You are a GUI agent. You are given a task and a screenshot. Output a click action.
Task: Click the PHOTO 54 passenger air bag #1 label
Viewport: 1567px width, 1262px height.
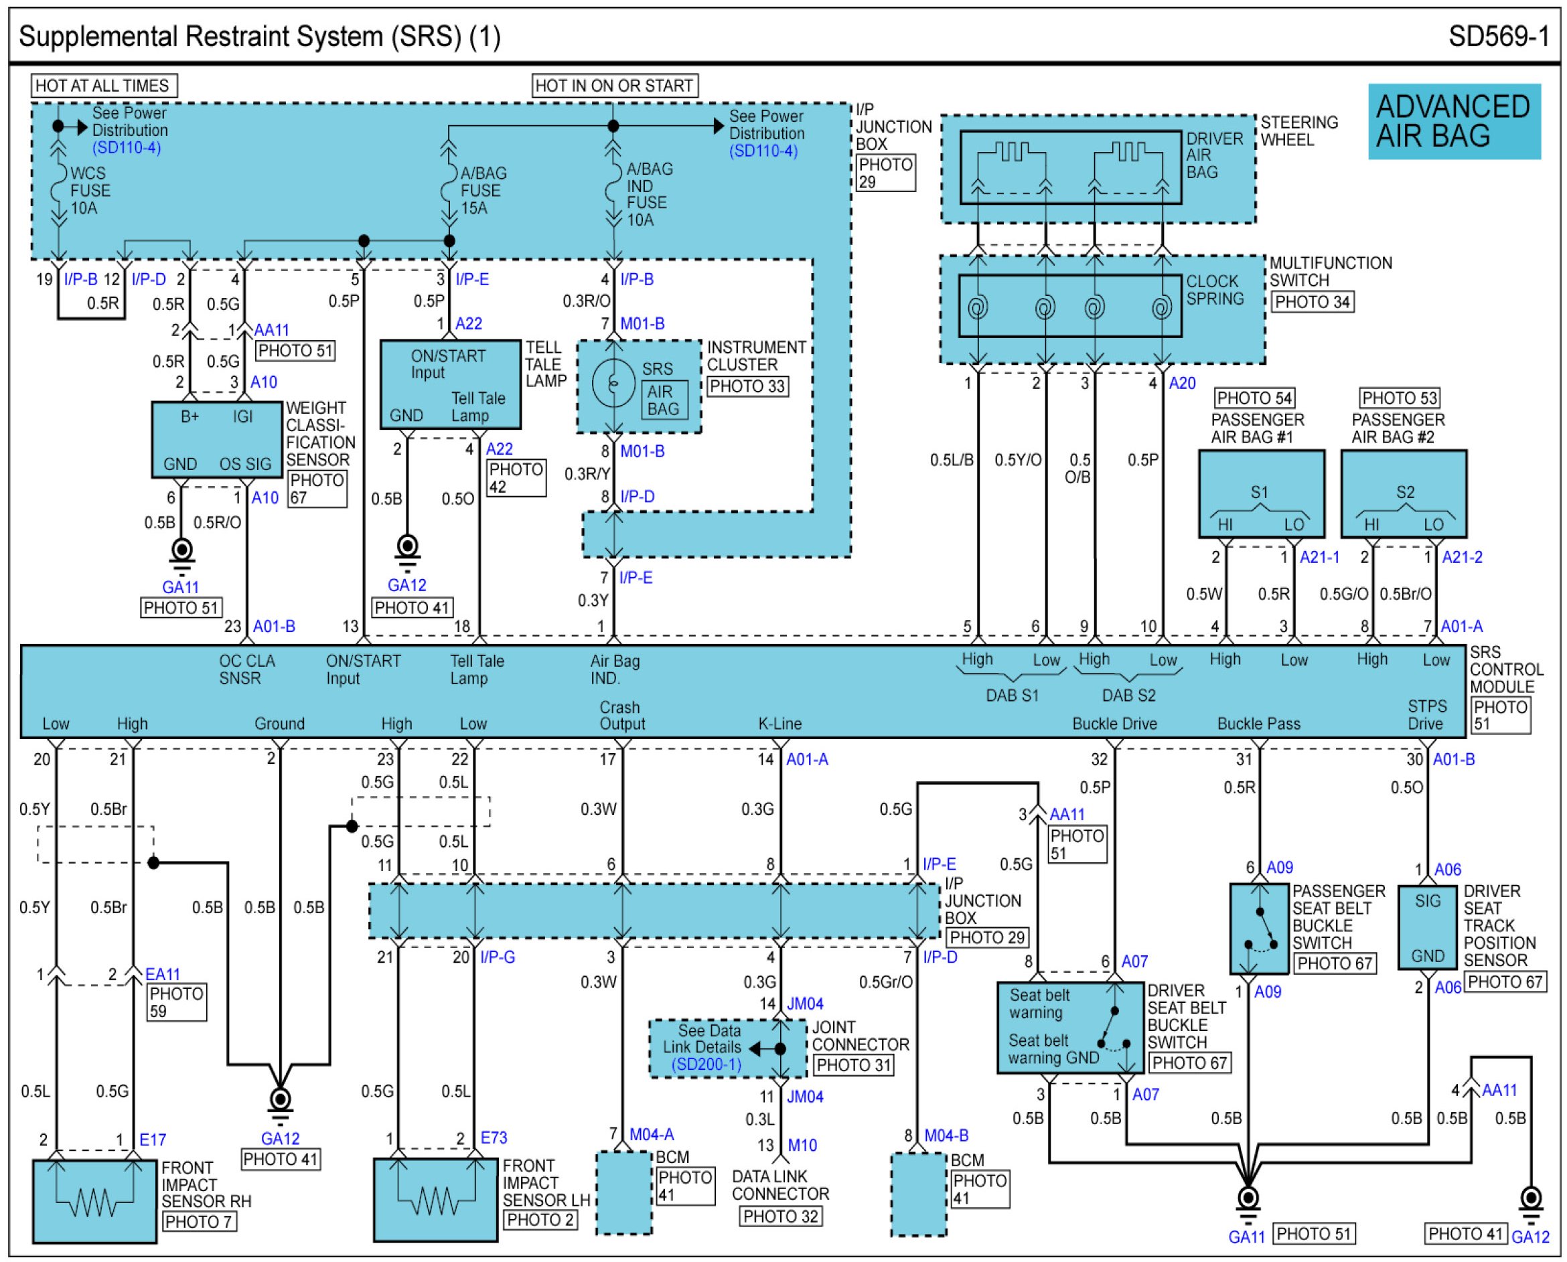[x=1254, y=398]
